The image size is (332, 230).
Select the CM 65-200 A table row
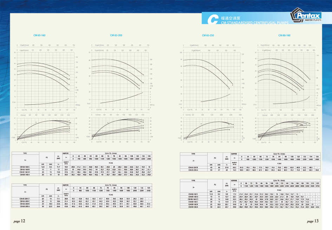point(25,207)
